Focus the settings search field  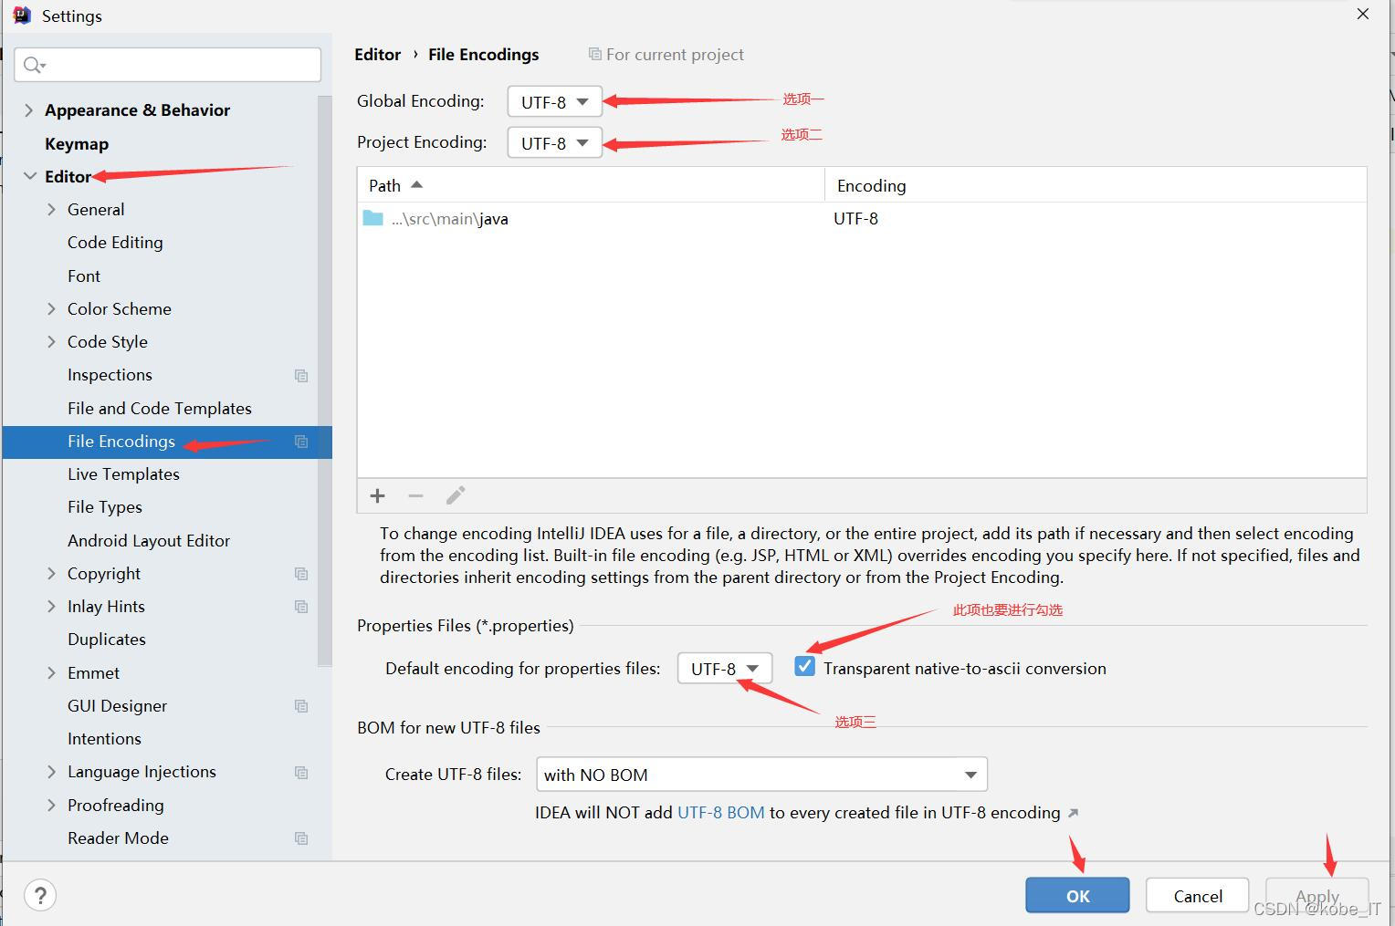(168, 65)
